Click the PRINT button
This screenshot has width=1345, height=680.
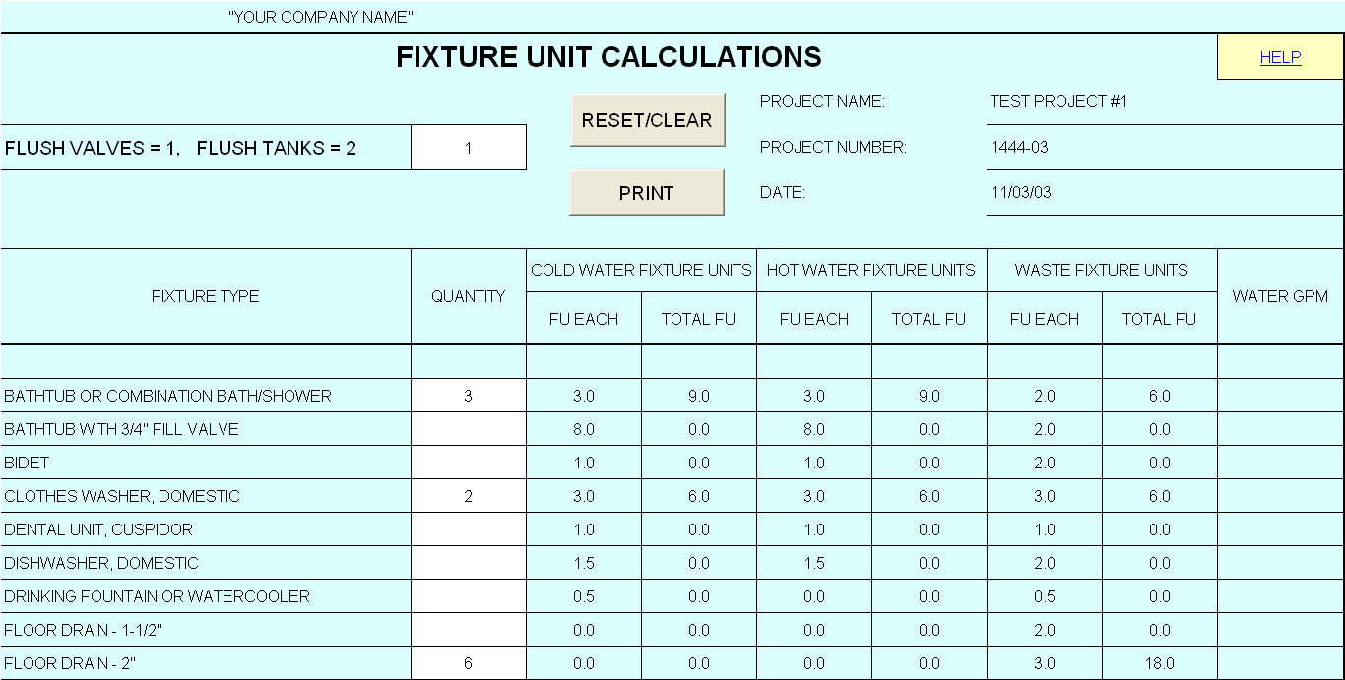click(x=647, y=193)
